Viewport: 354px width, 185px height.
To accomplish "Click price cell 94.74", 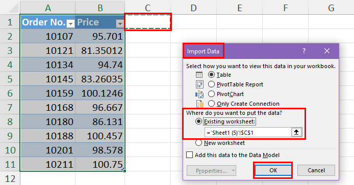I will point(100,65).
